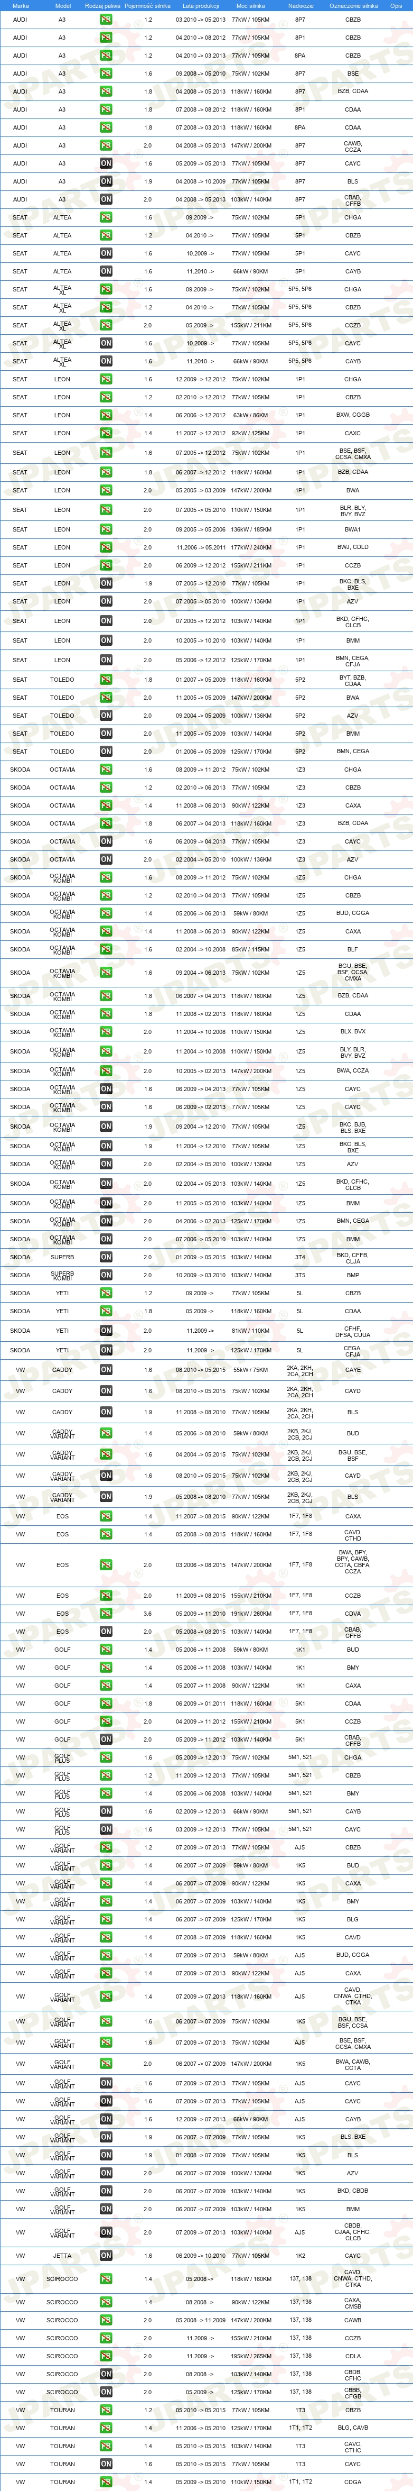Click the Oznaczenie silnika column header
Screen dimensions: 413x2491
click(353, 6)
